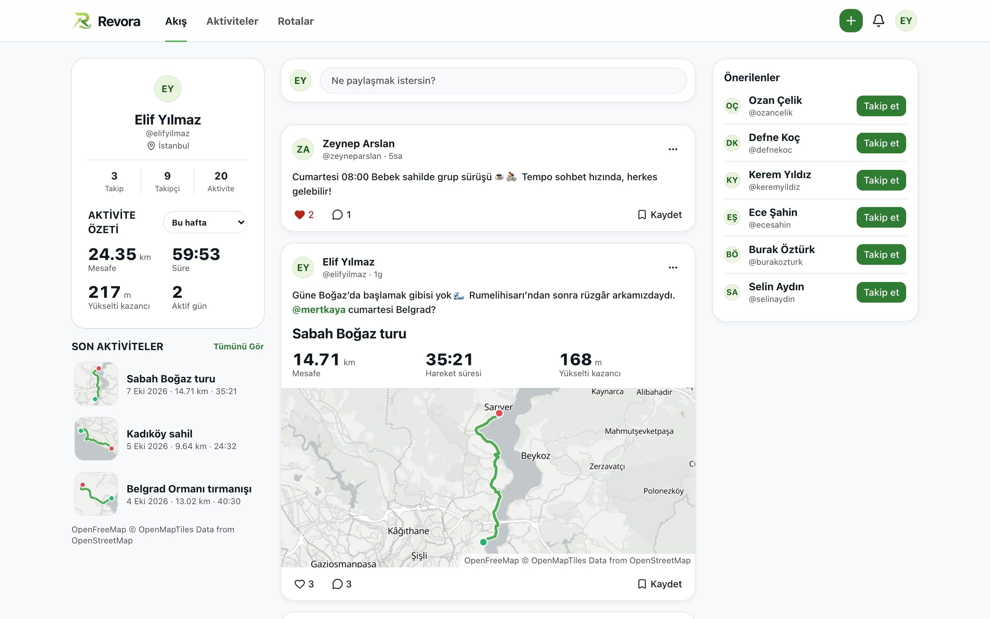
Task: Open Belgrad Ormanı tırmanışı route thumbnail
Action: 96,494
